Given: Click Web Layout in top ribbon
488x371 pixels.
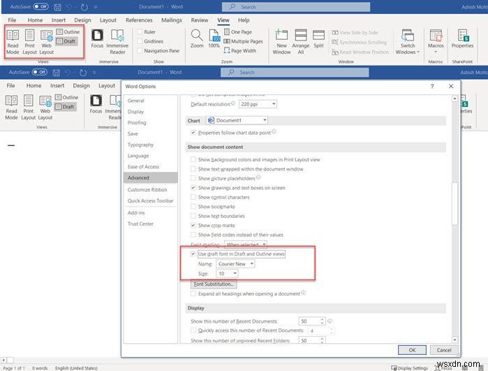Looking at the screenshot, I should (x=46, y=42).
